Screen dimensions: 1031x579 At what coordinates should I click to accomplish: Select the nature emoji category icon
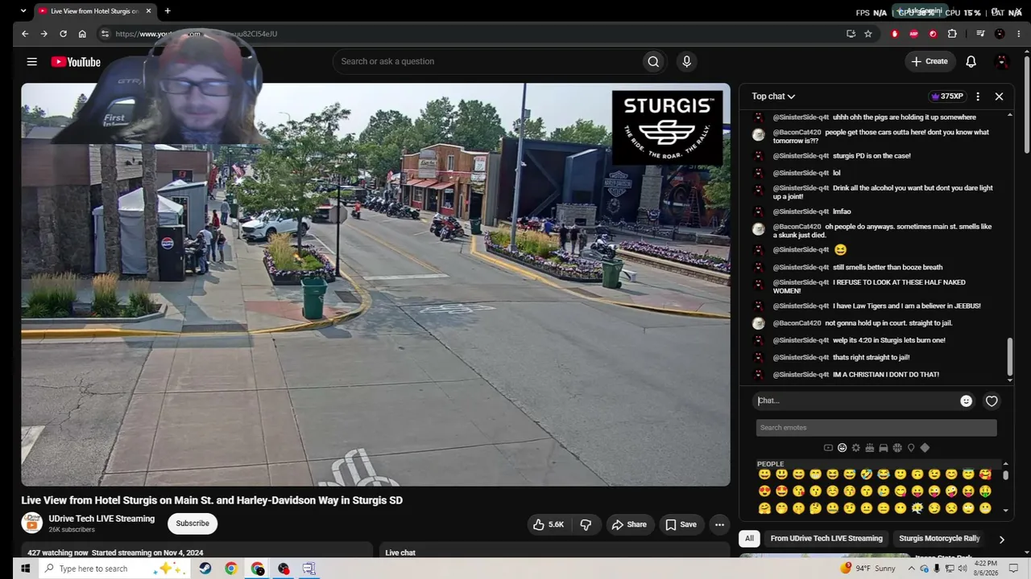(855, 448)
